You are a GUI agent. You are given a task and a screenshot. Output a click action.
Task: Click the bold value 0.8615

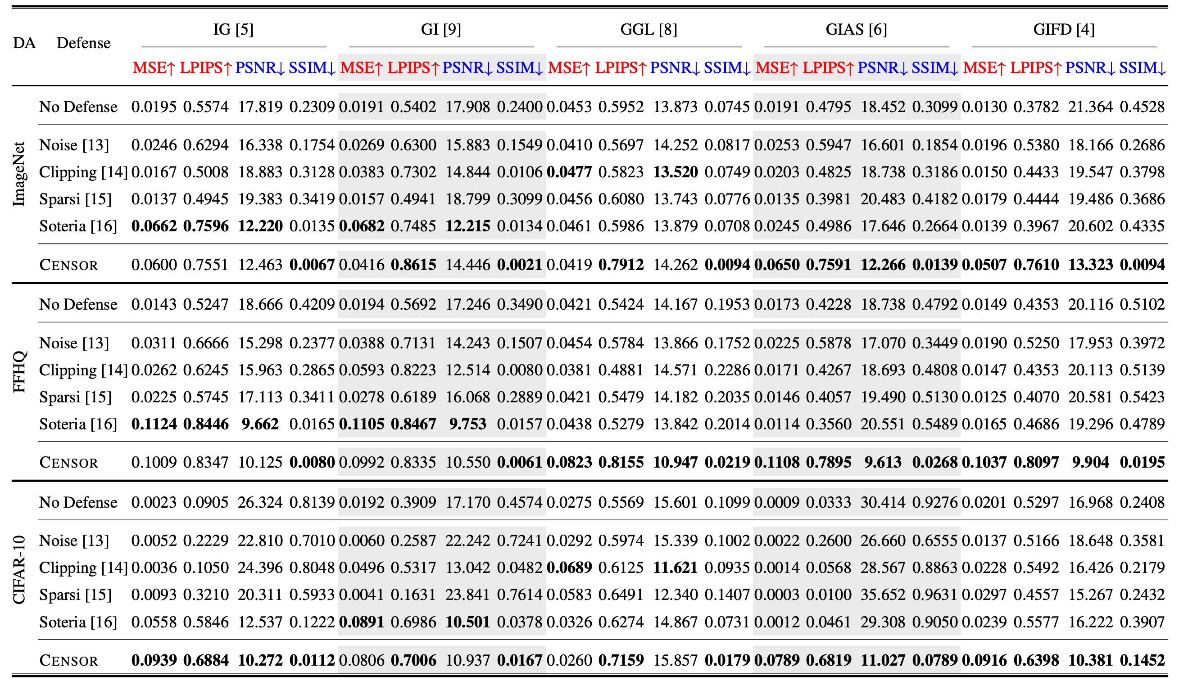[x=413, y=265]
